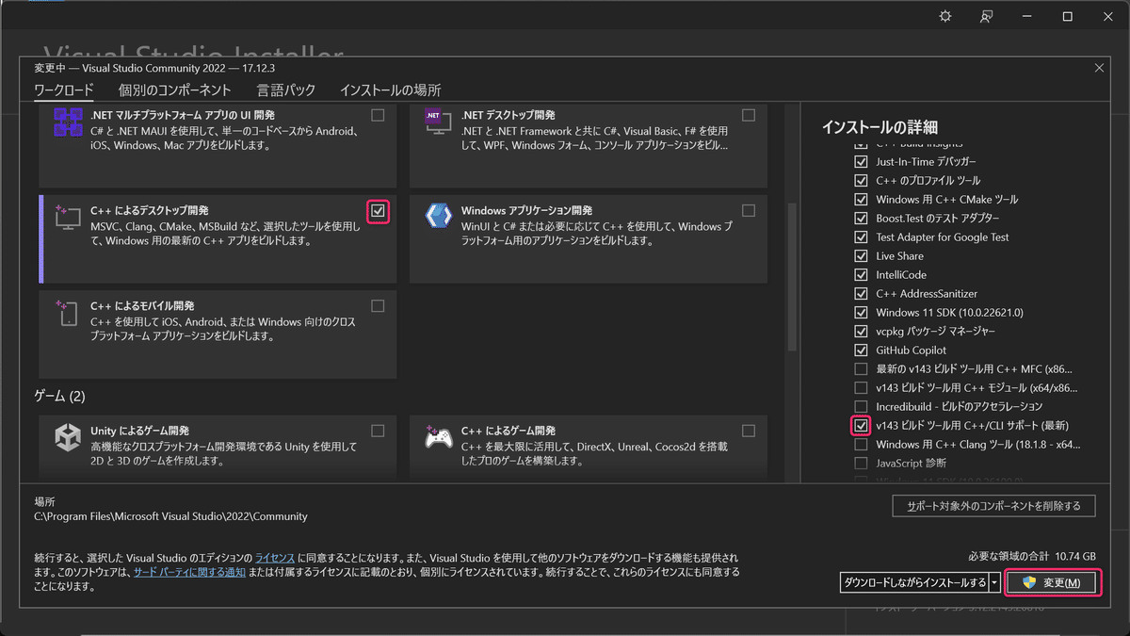Close the 変更中 dialog with X
The width and height of the screenshot is (1130, 636).
[x=1099, y=68]
